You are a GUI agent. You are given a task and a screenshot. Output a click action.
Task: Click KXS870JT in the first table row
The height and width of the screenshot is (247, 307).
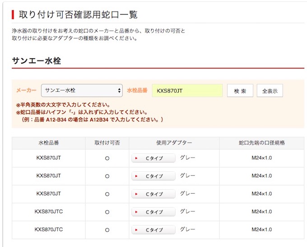pyautogui.click(x=49, y=158)
